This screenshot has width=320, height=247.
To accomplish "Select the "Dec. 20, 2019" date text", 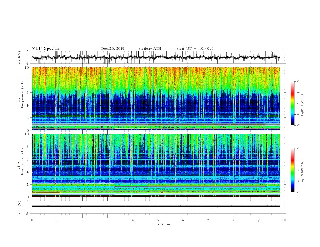I will [x=113, y=48].
